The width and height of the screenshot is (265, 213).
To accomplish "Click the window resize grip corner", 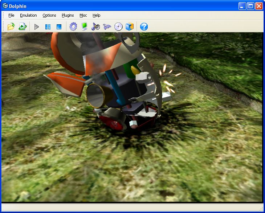I will (x=261, y=209).
